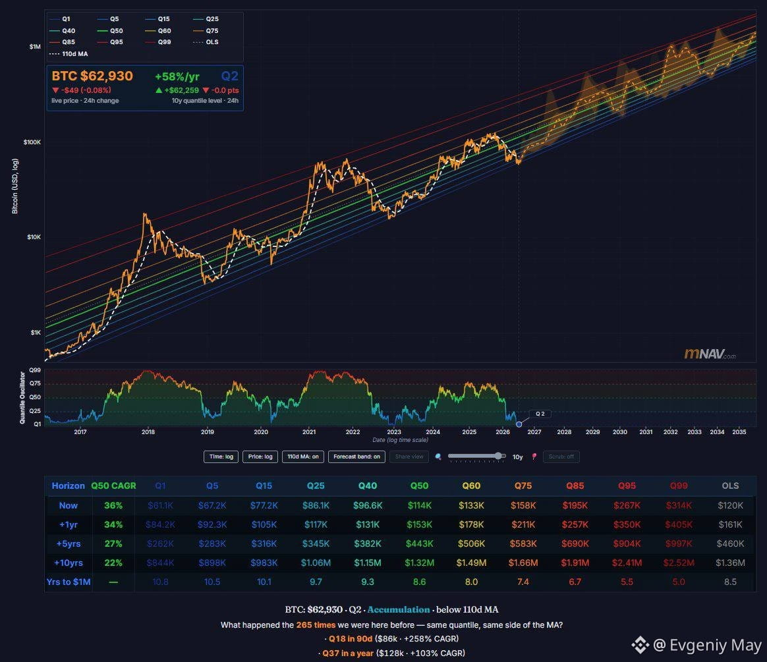
Task: Click the $100K label on price axis
Action: [x=32, y=142]
